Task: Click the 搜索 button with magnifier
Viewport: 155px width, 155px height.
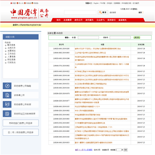Action: 103,12
